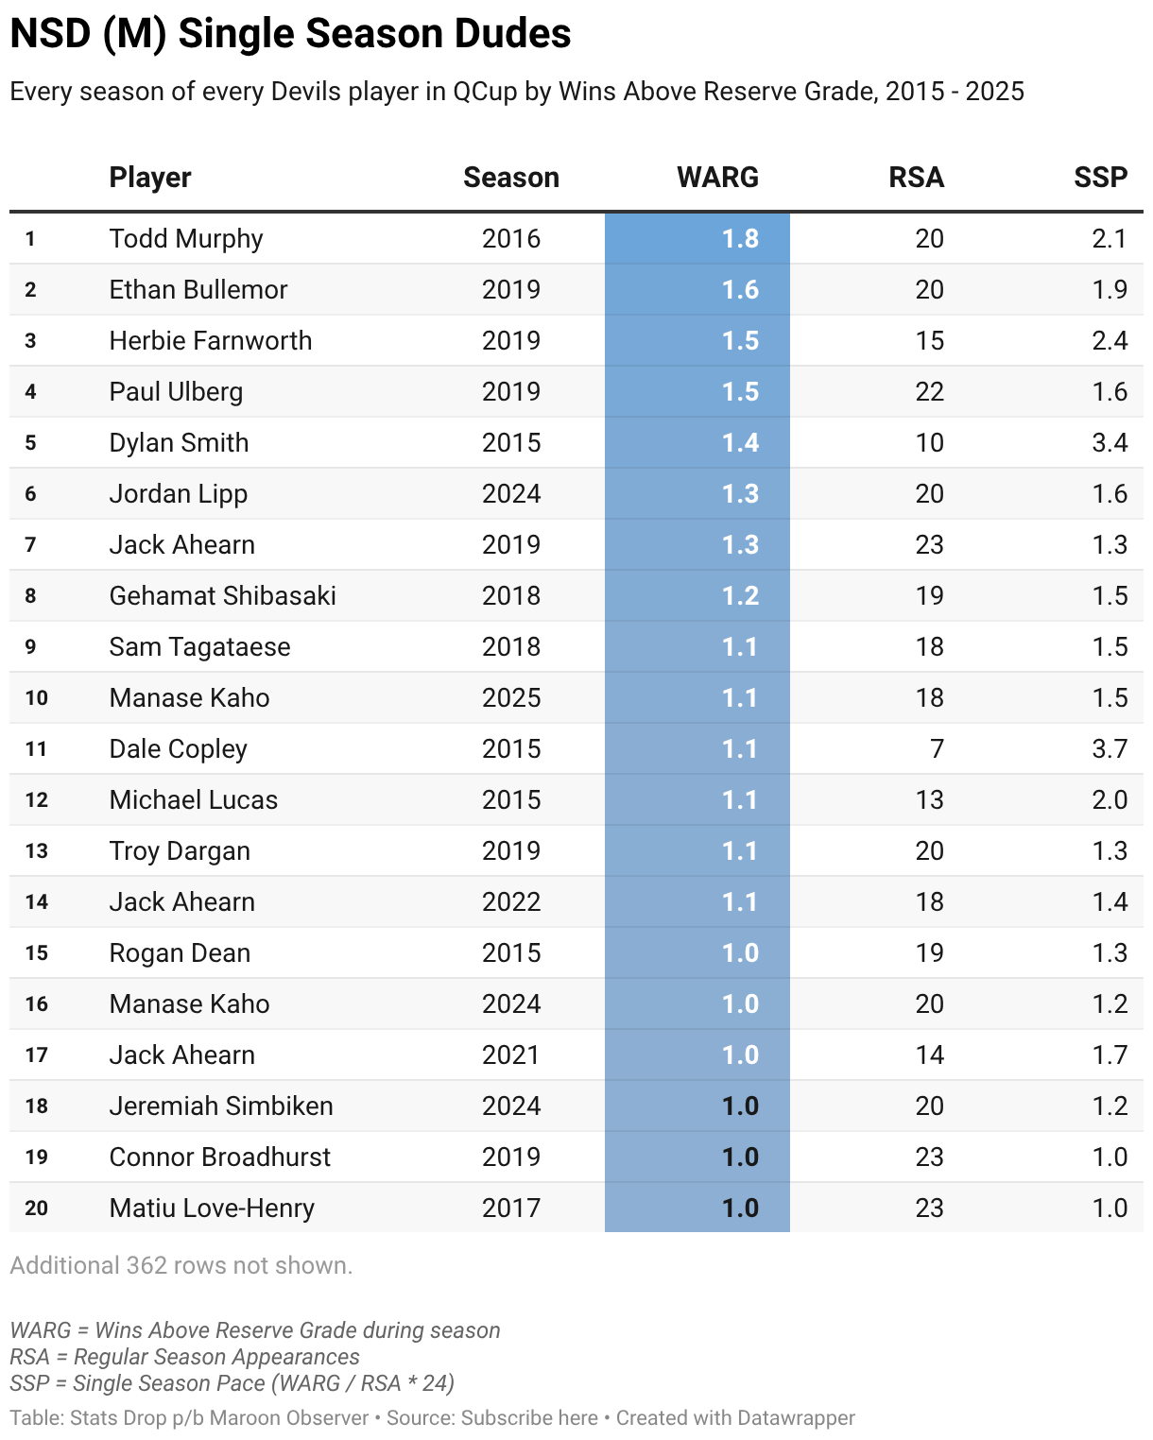This screenshot has height=1440, width=1153.
Task: Sort table by the Season column header
Action: (511, 178)
